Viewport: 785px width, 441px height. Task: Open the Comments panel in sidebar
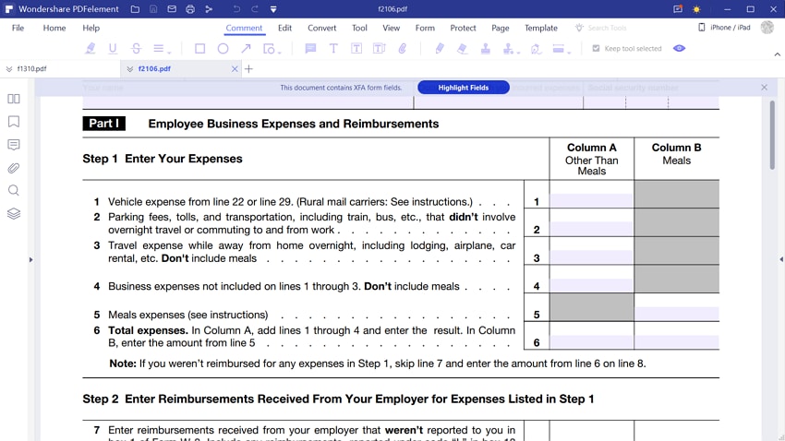[x=14, y=145]
